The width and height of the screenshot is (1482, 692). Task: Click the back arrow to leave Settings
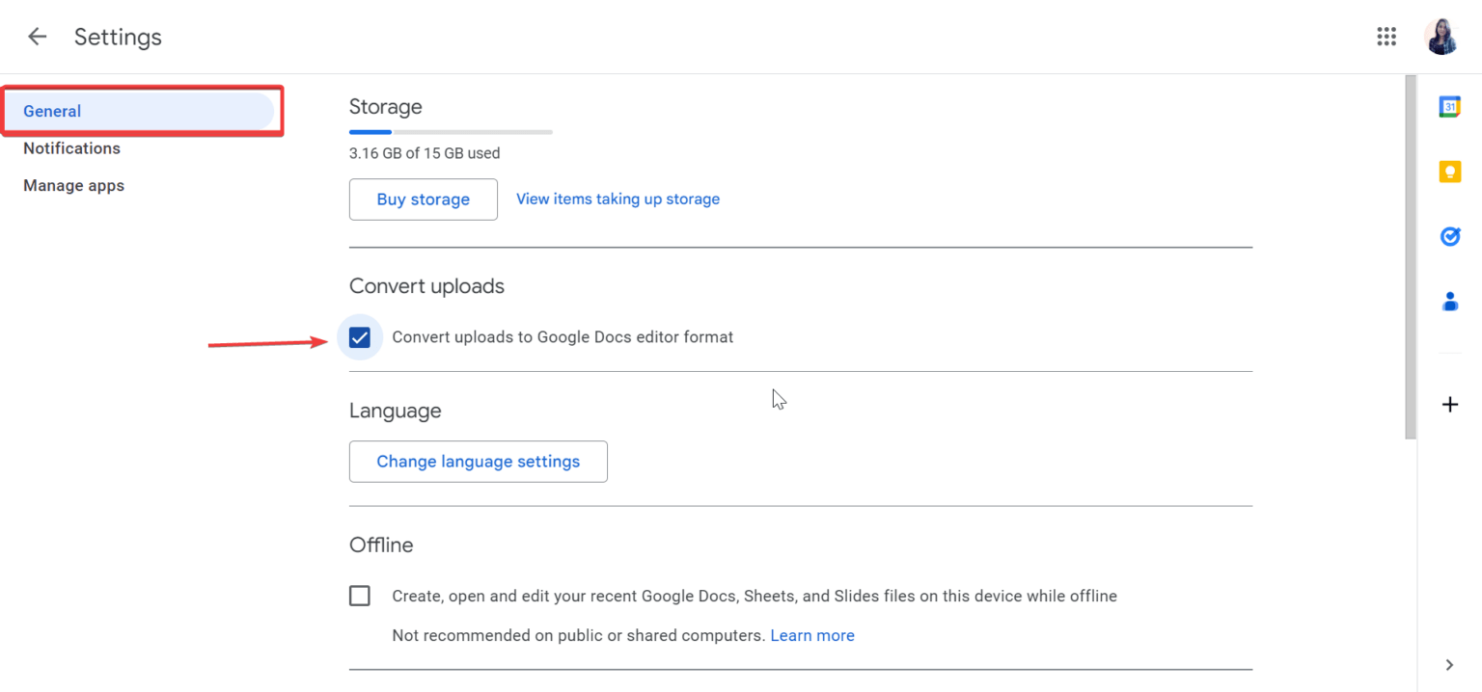(36, 36)
